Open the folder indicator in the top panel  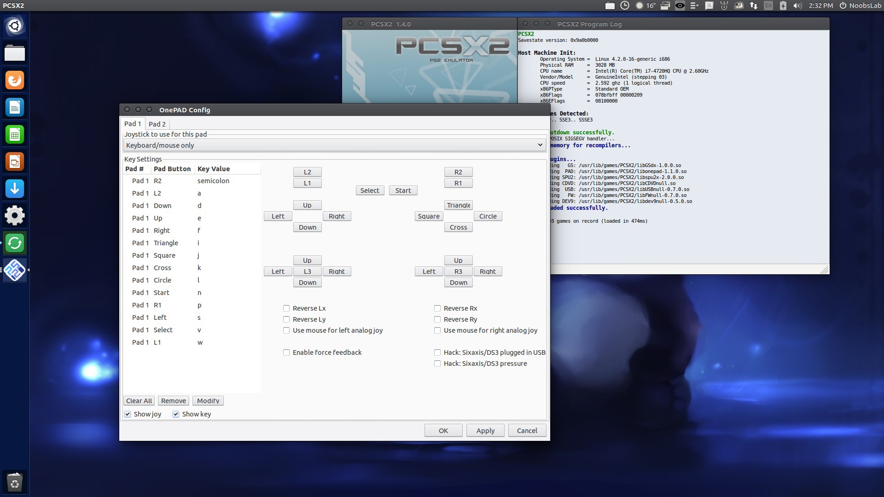610,6
